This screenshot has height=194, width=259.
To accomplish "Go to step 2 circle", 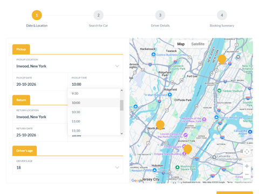I will click(x=99, y=15).
